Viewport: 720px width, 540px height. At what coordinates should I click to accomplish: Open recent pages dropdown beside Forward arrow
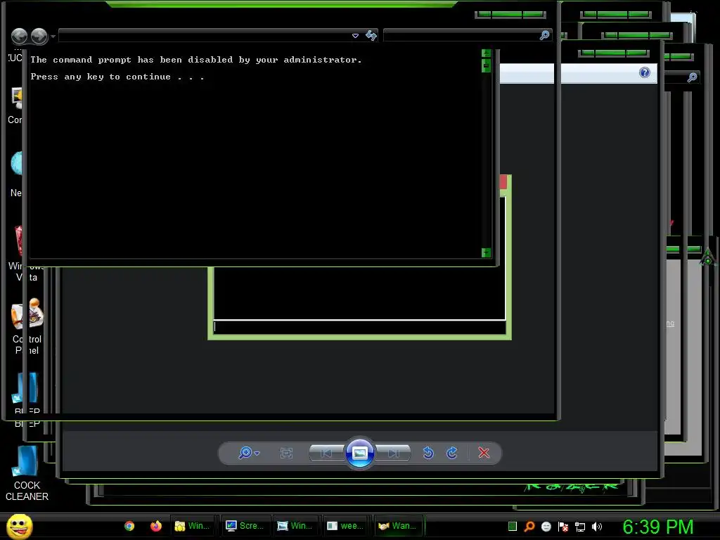[53, 37]
